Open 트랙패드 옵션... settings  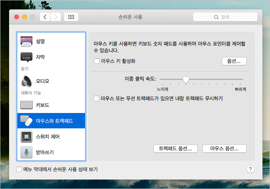click(175, 148)
